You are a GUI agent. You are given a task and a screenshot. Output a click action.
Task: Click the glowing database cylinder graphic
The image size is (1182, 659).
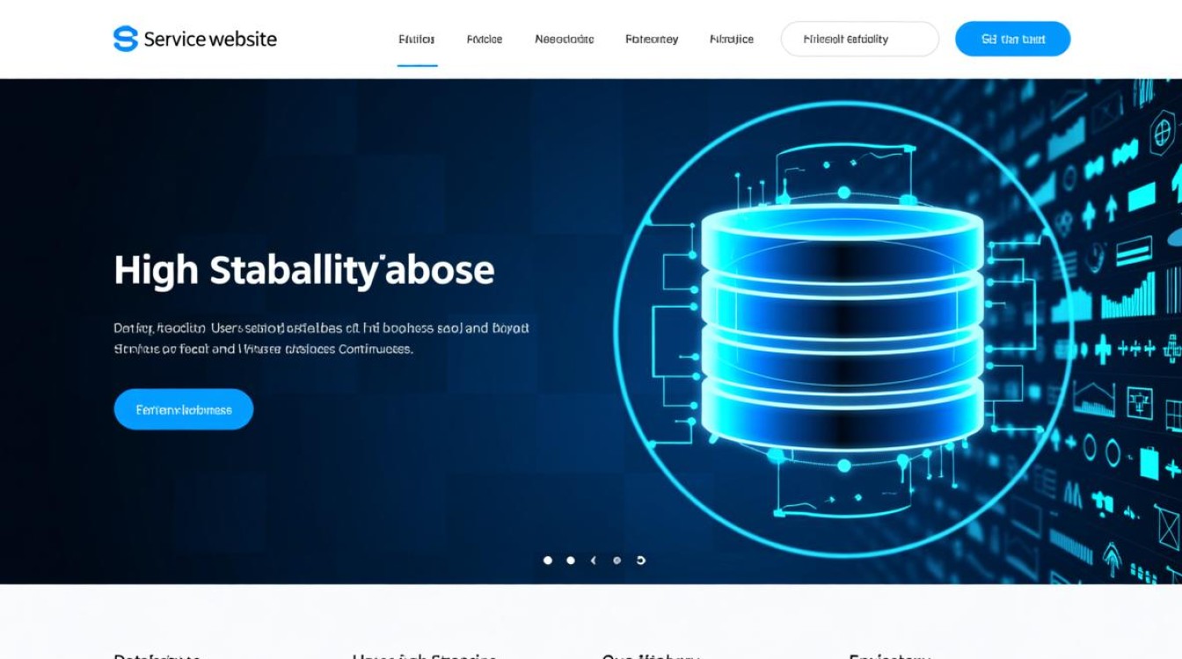click(842, 325)
